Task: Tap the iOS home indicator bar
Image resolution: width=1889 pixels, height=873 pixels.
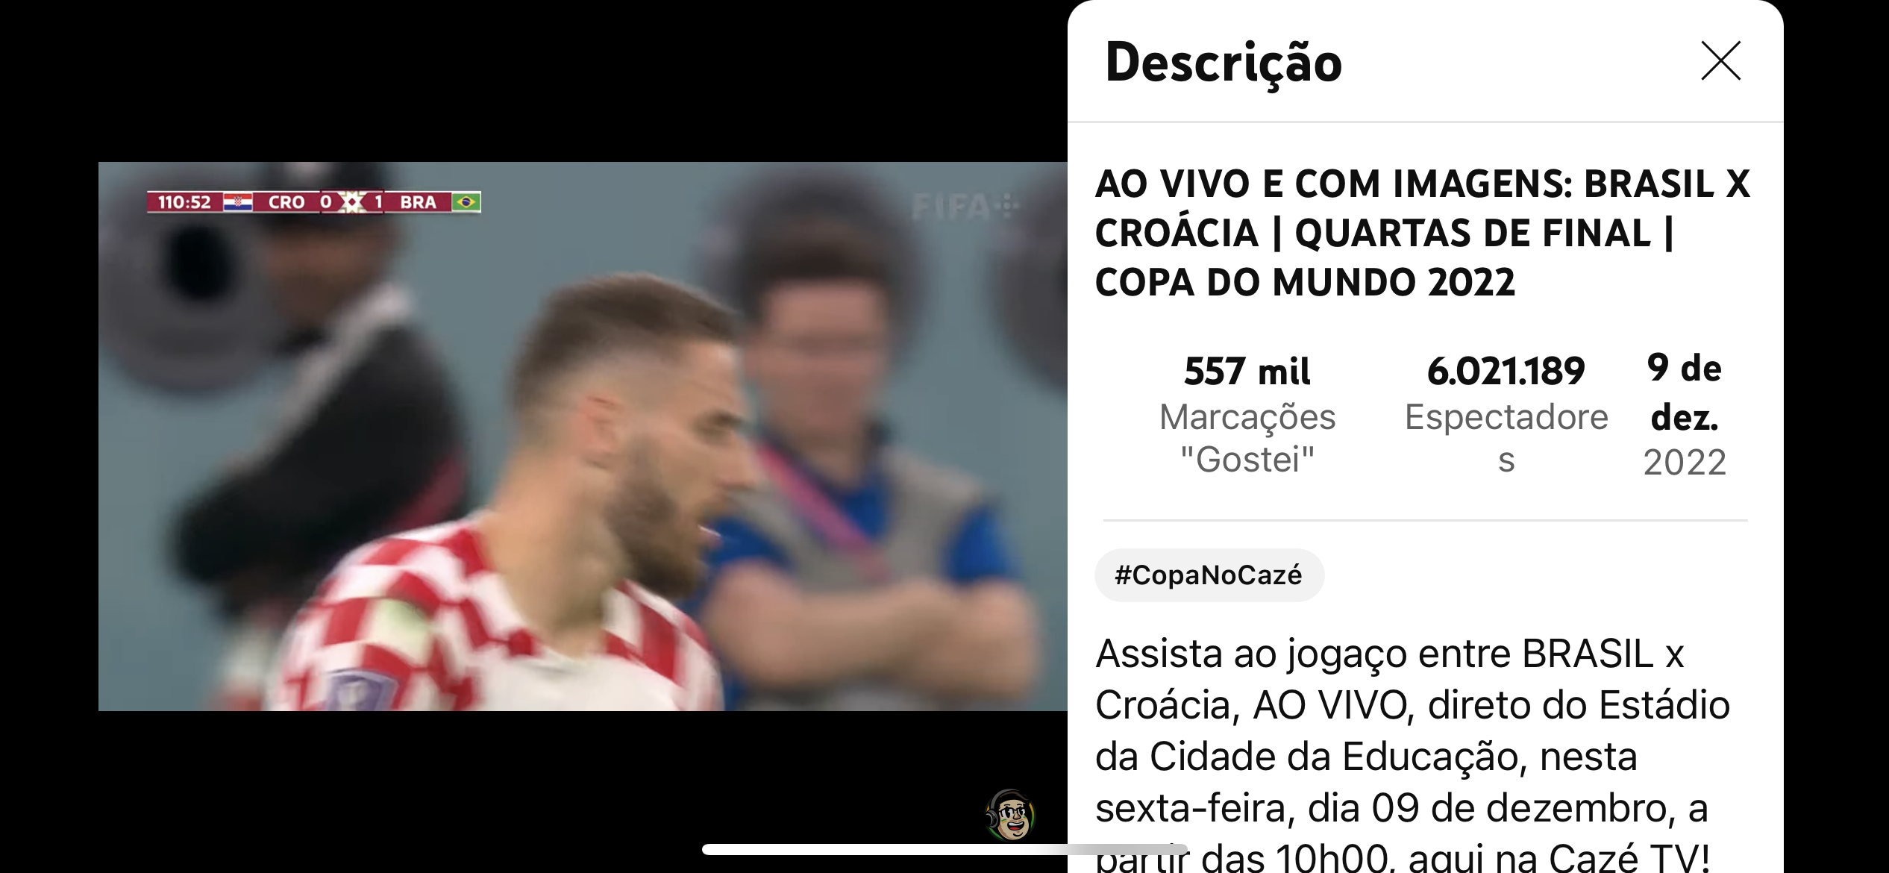Action: point(944,849)
